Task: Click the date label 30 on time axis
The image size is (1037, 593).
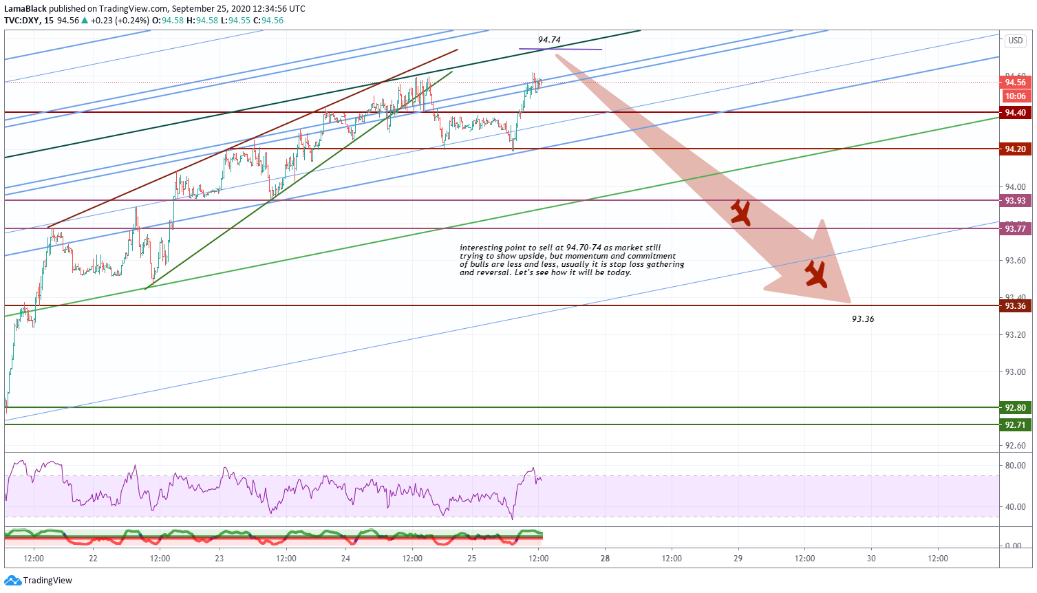Action: pos(871,559)
